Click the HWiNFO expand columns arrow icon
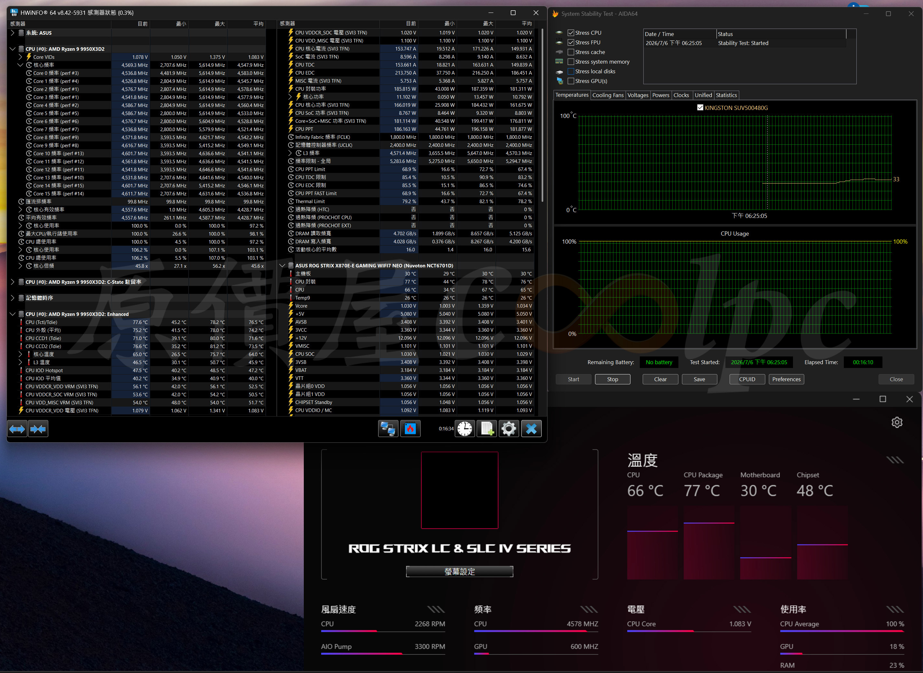 (17, 428)
